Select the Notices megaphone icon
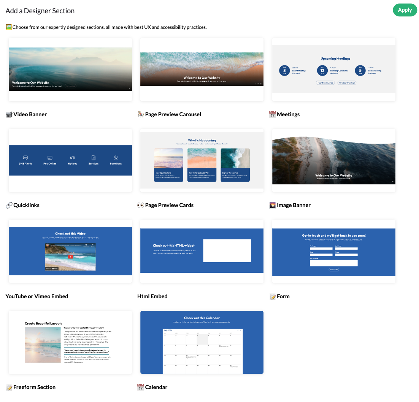 72,158
